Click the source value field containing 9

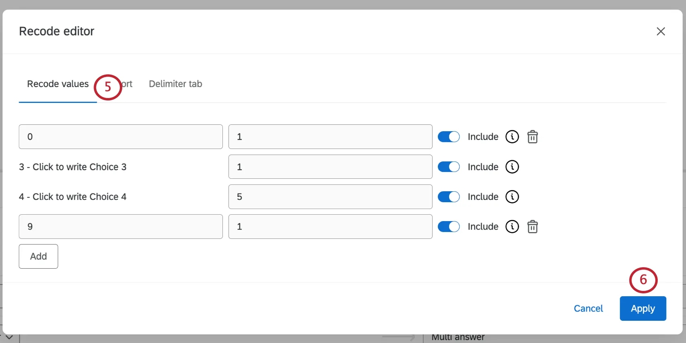(121, 226)
